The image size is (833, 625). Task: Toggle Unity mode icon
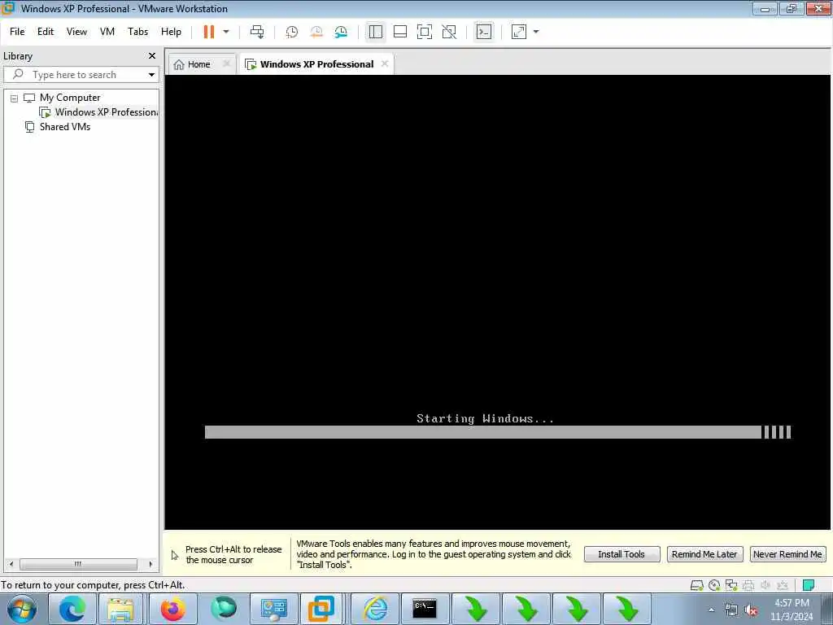[449, 32]
